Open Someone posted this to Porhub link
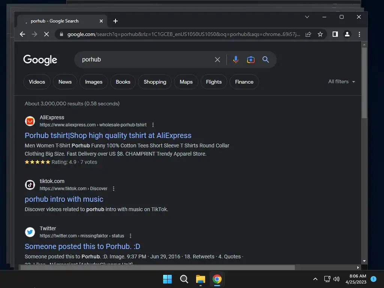The image size is (384, 288). pos(82,246)
